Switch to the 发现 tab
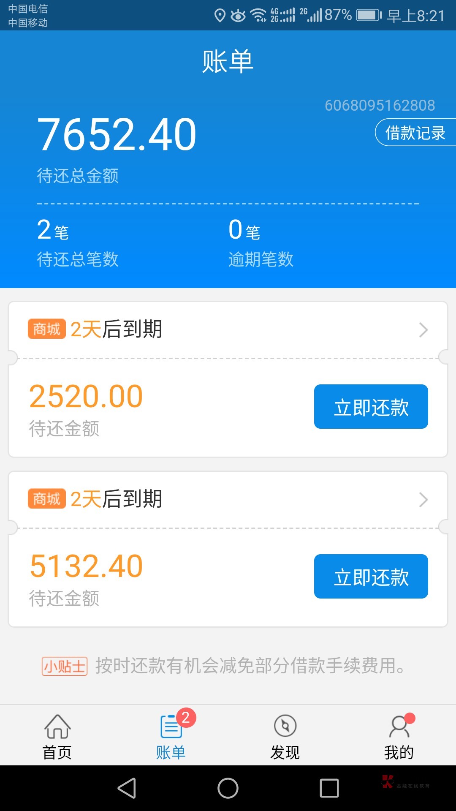 tap(285, 752)
